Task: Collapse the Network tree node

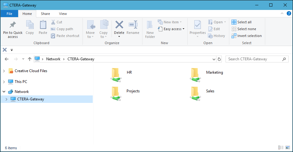Action: pos(4,91)
